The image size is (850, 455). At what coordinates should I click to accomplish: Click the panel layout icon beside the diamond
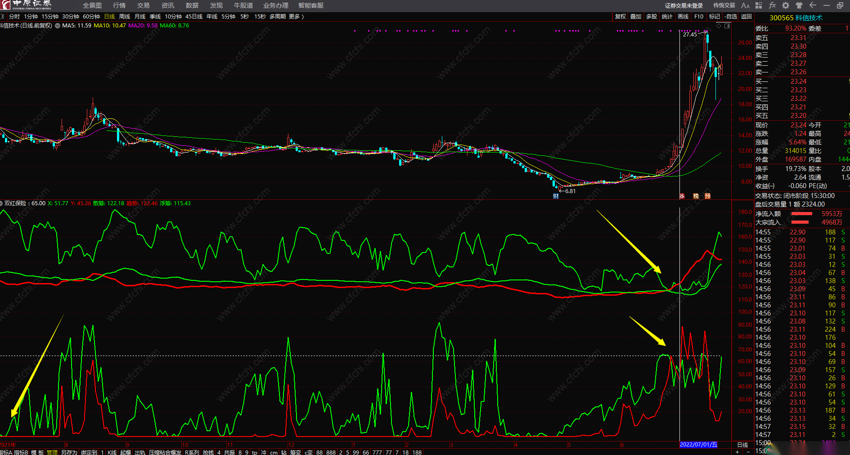tap(727, 26)
